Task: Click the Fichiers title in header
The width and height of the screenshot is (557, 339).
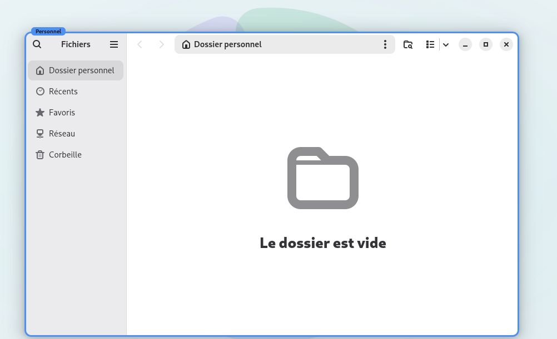Action: pyautogui.click(x=76, y=44)
